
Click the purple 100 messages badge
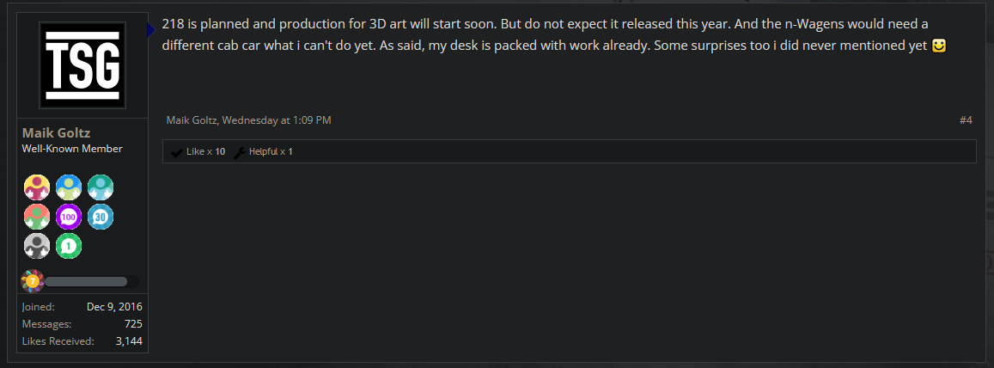click(68, 217)
